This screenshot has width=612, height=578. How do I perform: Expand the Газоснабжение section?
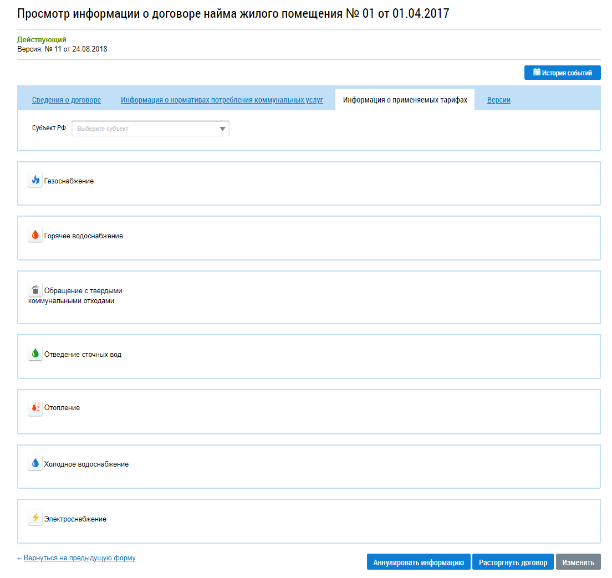coord(69,181)
